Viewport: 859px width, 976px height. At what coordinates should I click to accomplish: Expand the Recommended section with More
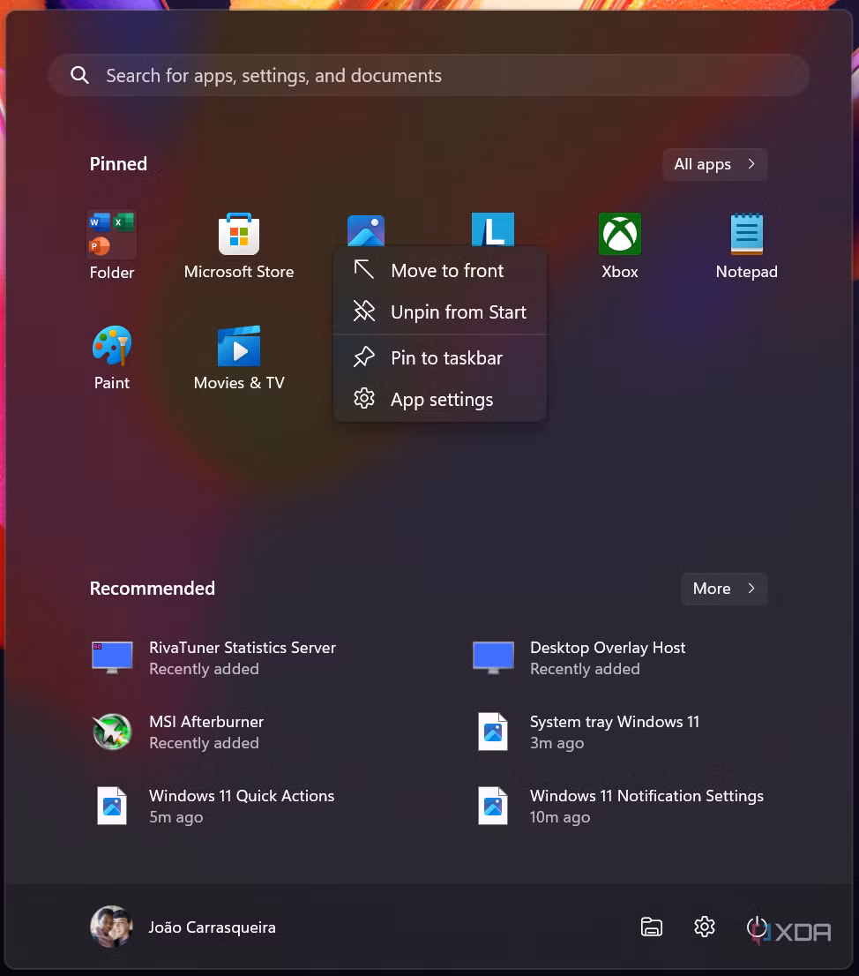pyautogui.click(x=723, y=589)
